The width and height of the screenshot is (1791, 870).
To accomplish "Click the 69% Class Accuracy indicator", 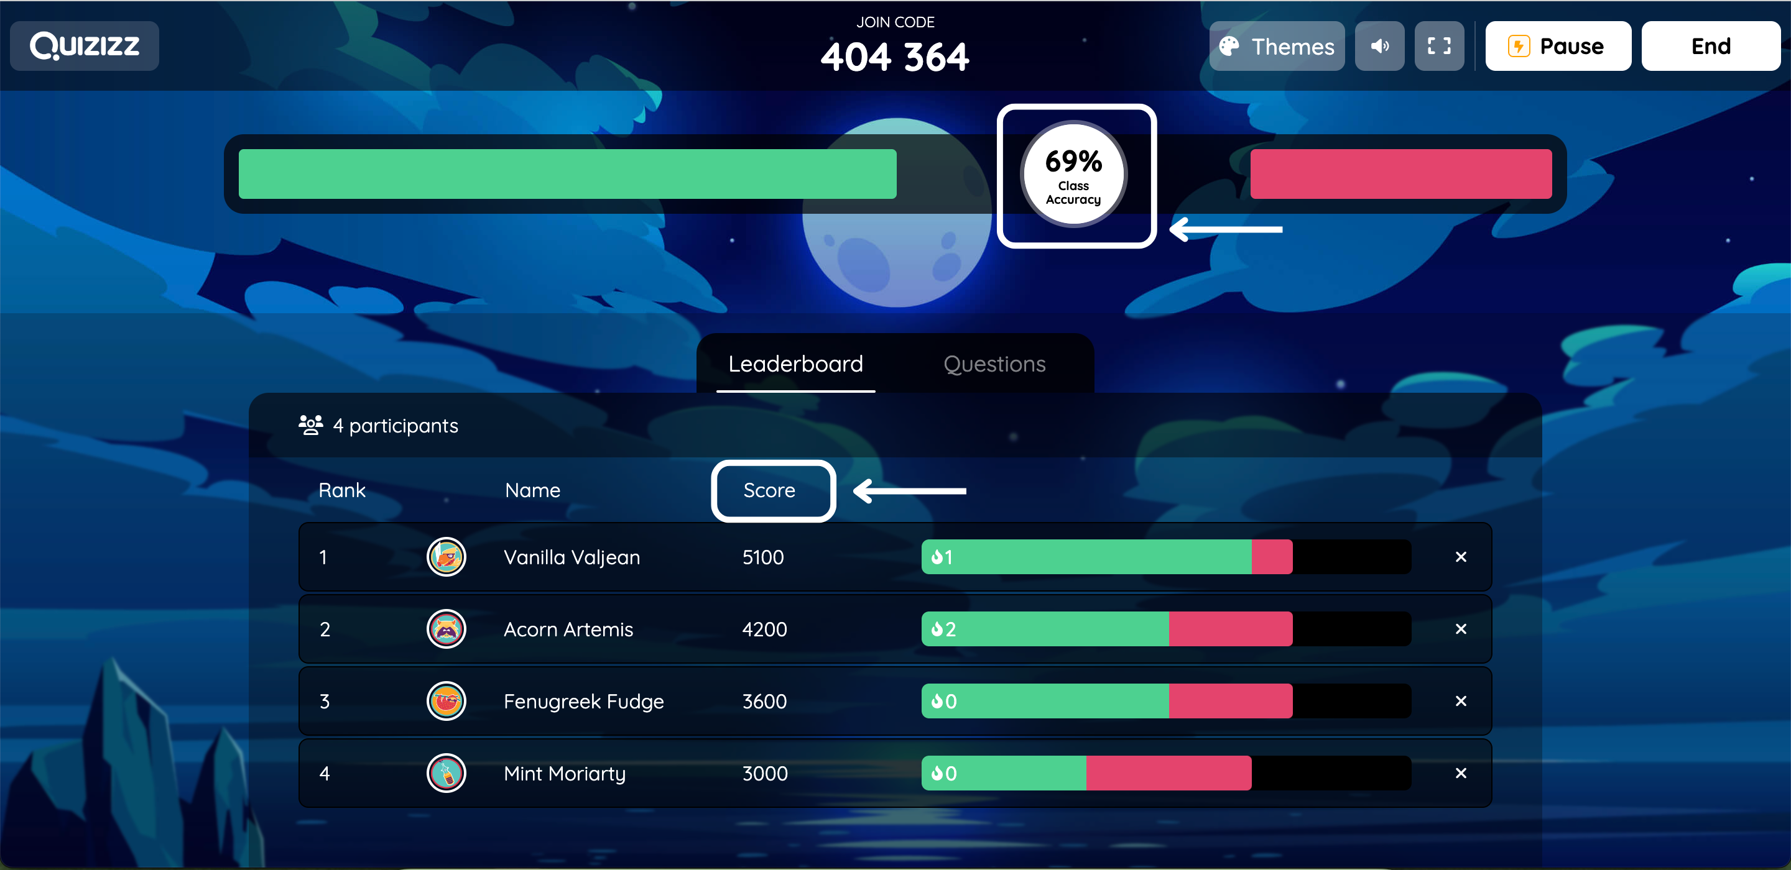I will click(x=1075, y=173).
